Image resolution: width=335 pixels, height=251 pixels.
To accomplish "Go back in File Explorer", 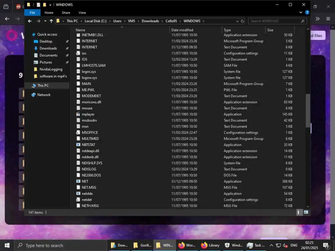I will (x=30, y=21).
